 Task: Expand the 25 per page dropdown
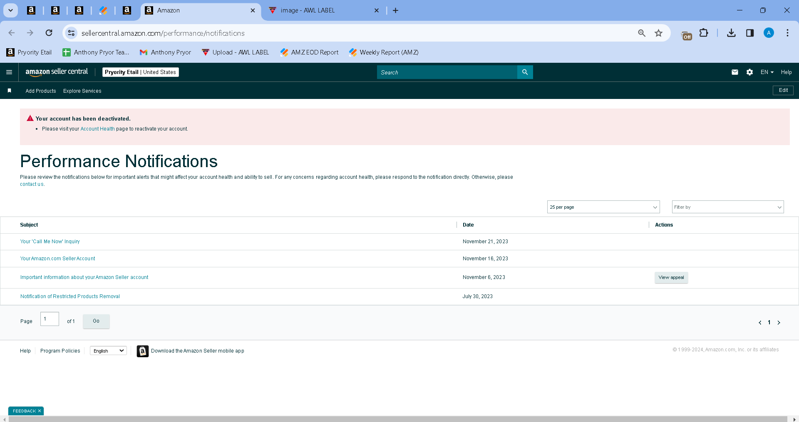603,207
